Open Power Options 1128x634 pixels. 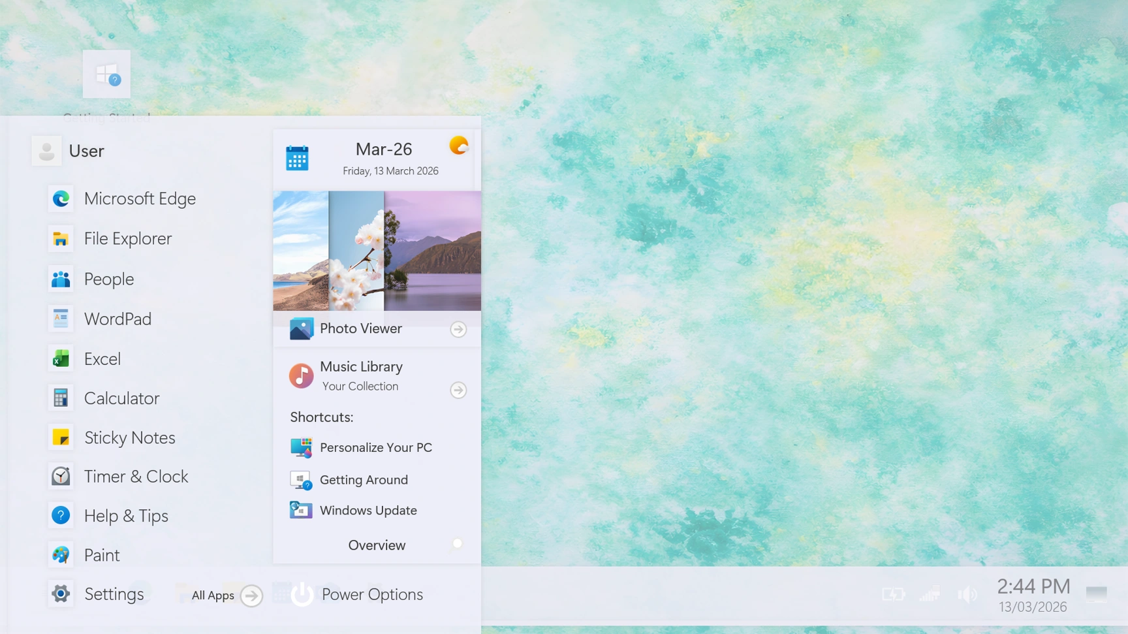pos(357,594)
